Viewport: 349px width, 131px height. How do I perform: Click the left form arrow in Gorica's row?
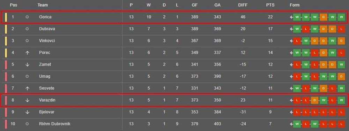click(291, 17)
